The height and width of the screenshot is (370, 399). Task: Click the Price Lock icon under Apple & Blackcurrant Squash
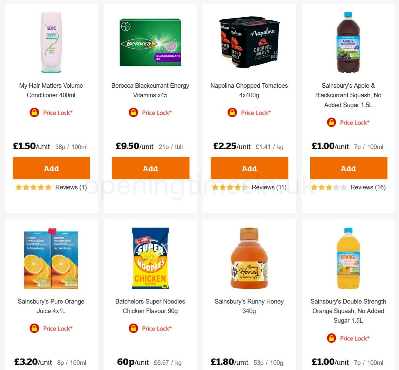(x=331, y=122)
